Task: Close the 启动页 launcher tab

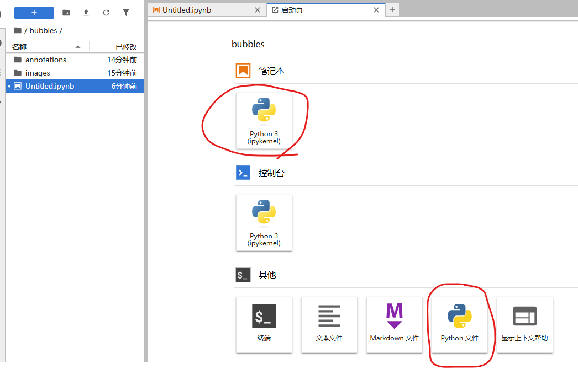Action: 376,10
